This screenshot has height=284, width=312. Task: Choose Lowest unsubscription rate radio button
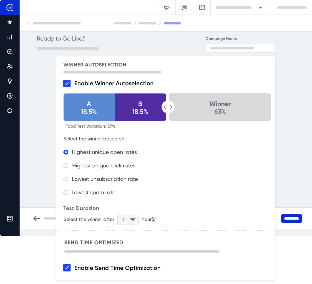pyautogui.click(x=66, y=179)
